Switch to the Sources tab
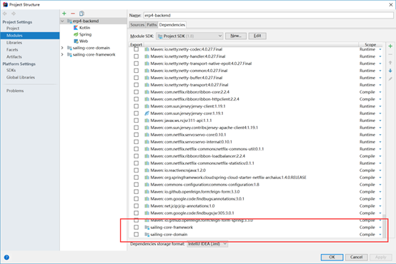The height and width of the screenshot is (264, 396). tap(137, 25)
